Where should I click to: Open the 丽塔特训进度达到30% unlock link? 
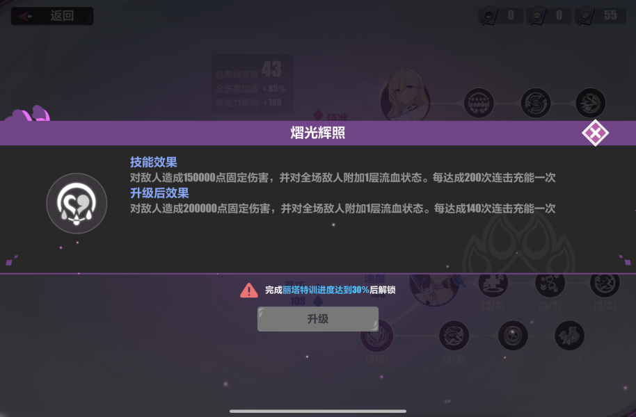pos(326,290)
